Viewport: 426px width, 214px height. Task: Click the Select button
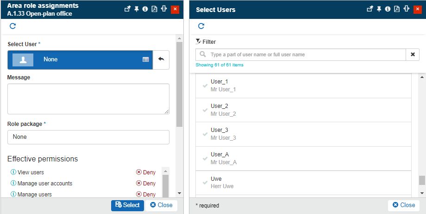coord(127,205)
